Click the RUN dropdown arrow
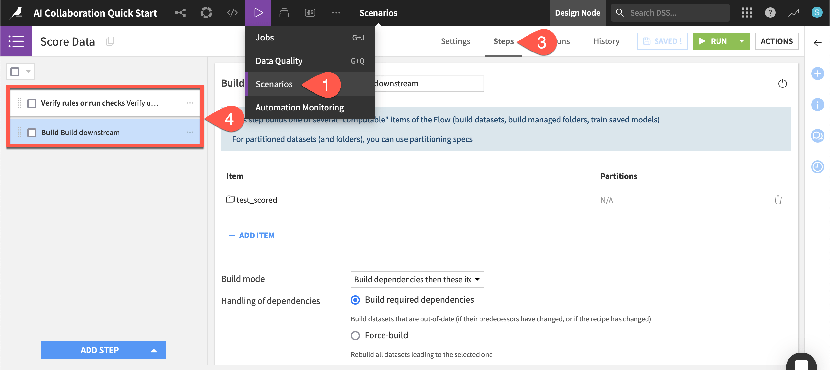 741,41
